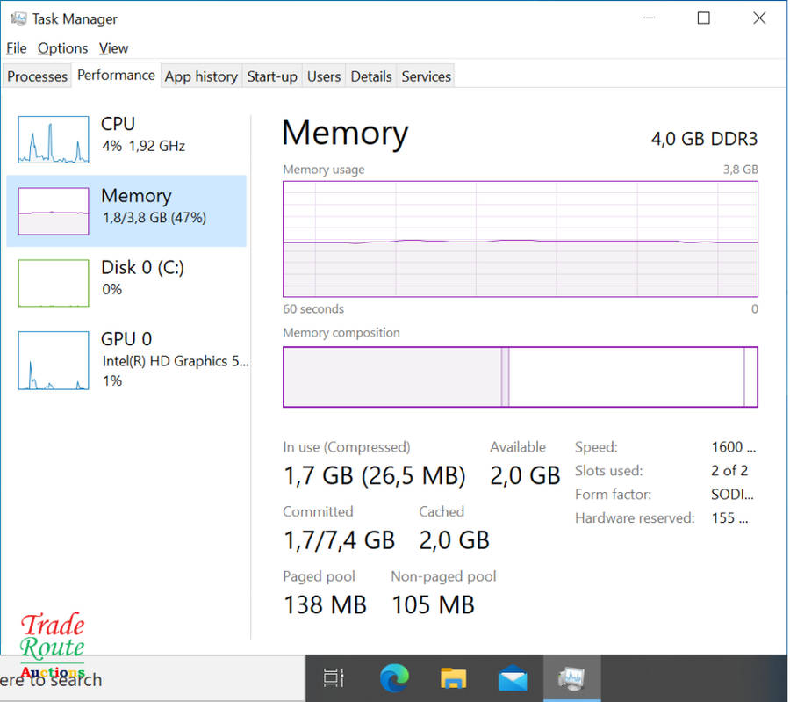Open Microsoft Edge from taskbar
The image size is (790, 702).
pyautogui.click(x=394, y=678)
